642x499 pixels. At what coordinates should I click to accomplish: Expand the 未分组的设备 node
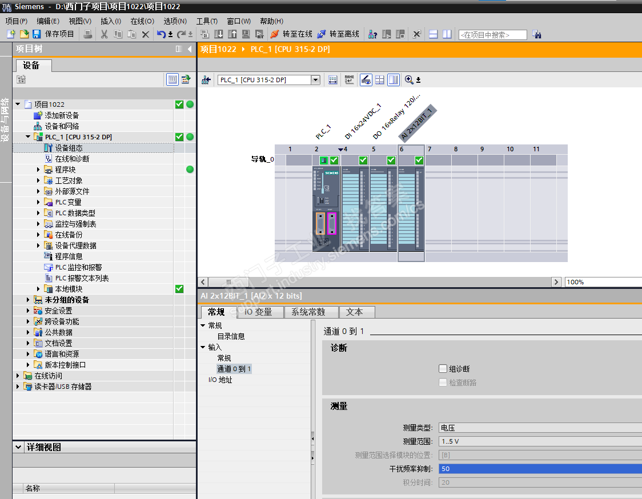tap(28, 300)
